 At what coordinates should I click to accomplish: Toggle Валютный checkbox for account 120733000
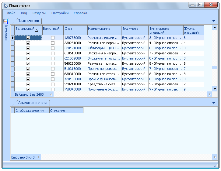click(53, 38)
